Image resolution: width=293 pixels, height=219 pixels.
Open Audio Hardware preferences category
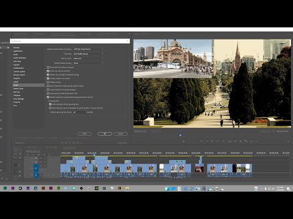(20, 58)
